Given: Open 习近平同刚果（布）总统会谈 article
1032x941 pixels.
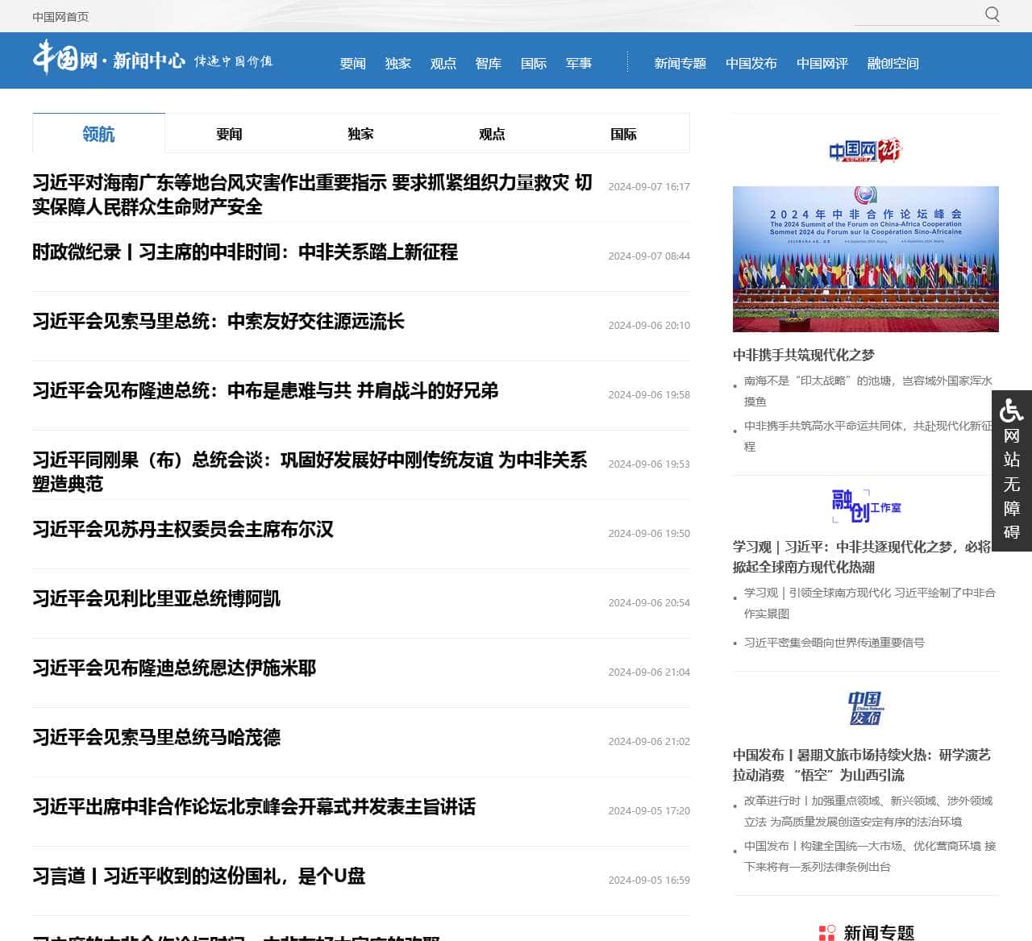Looking at the screenshot, I should 310,472.
